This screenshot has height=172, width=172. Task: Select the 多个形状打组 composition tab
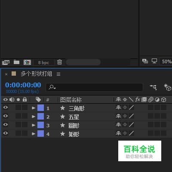[37, 74]
